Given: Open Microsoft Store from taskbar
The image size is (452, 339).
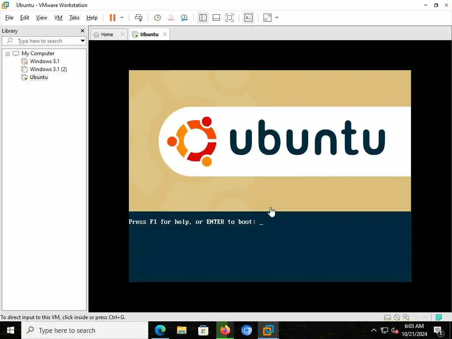Looking at the screenshot, I should (x=203, y=330).
